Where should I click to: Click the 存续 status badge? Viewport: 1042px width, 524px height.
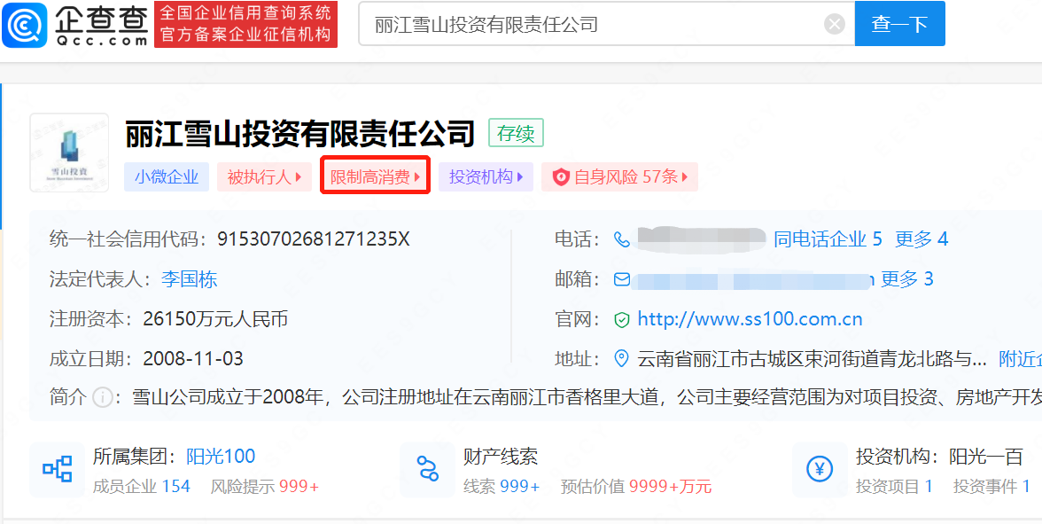(516, 133)
